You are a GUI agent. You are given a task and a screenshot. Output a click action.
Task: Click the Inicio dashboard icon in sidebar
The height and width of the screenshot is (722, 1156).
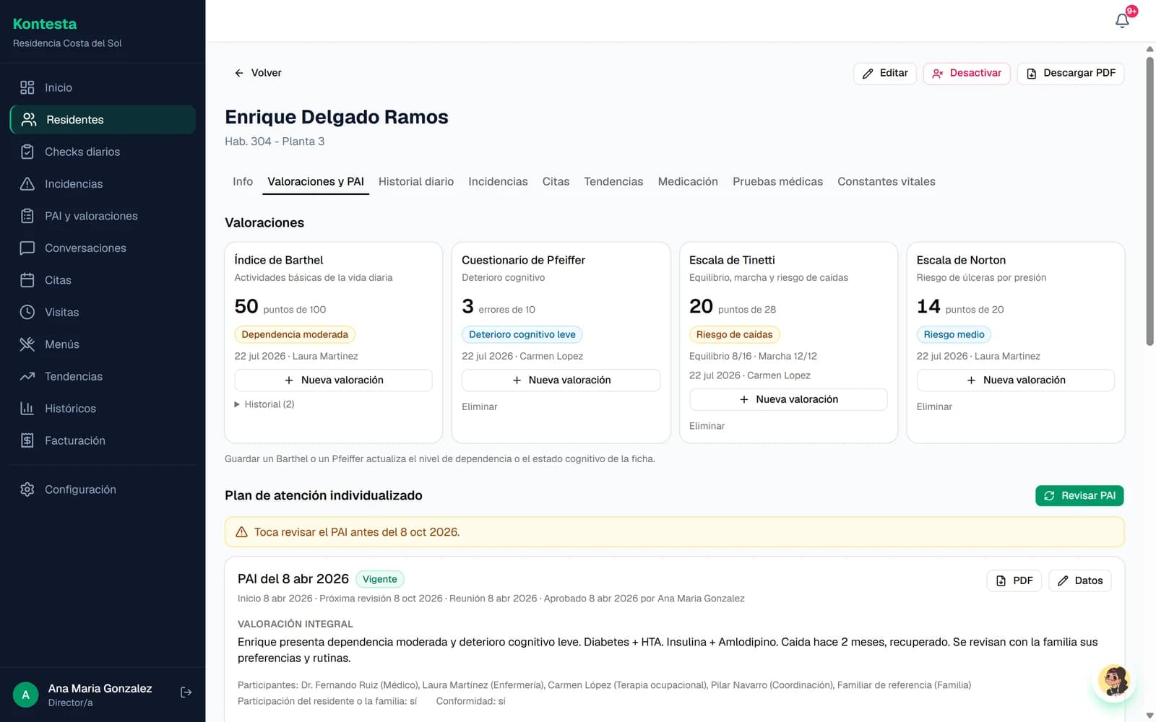tap(27, 87)
